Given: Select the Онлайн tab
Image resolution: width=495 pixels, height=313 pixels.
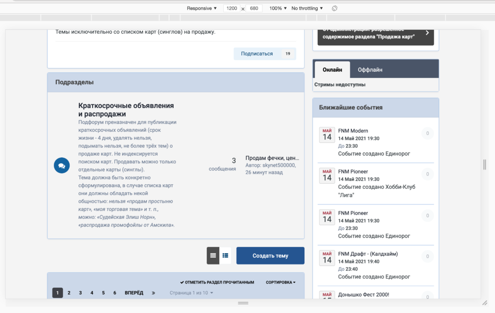Looking at the screenshot, I should click(x=332, y=70).
